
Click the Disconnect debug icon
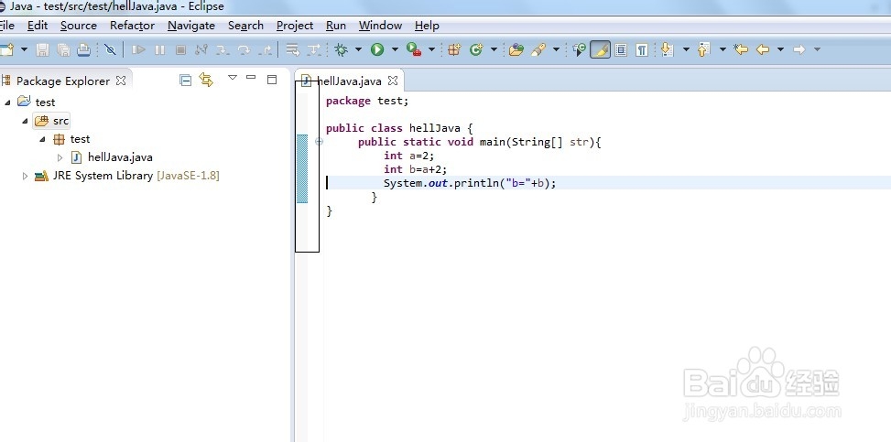[201, 50]
